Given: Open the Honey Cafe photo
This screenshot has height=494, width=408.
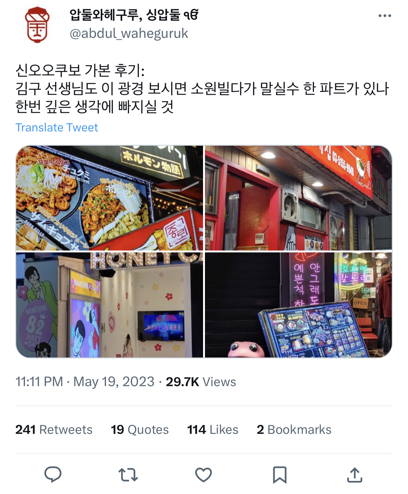Looking at the screenshot, I should [109, 305].
